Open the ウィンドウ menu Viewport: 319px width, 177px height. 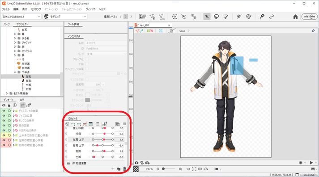click(x=90, y=9)
